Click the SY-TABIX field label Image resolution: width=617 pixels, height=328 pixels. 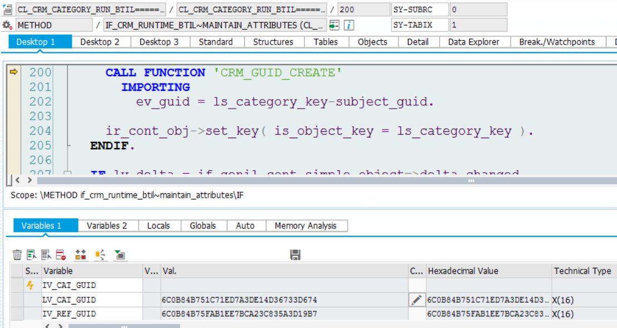point(420,25)
